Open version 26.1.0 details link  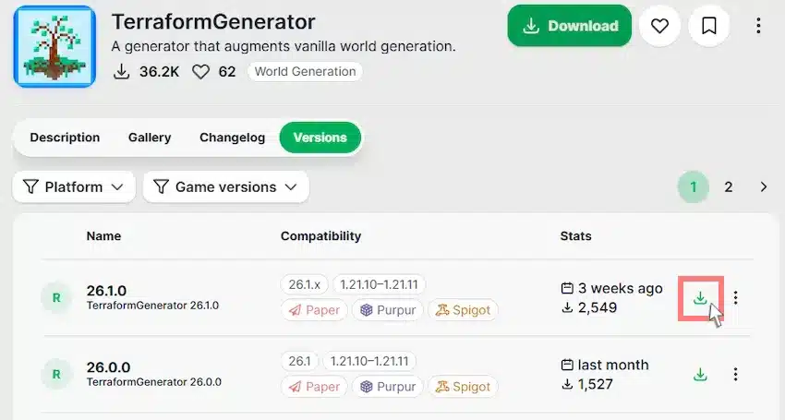point(106,291)
